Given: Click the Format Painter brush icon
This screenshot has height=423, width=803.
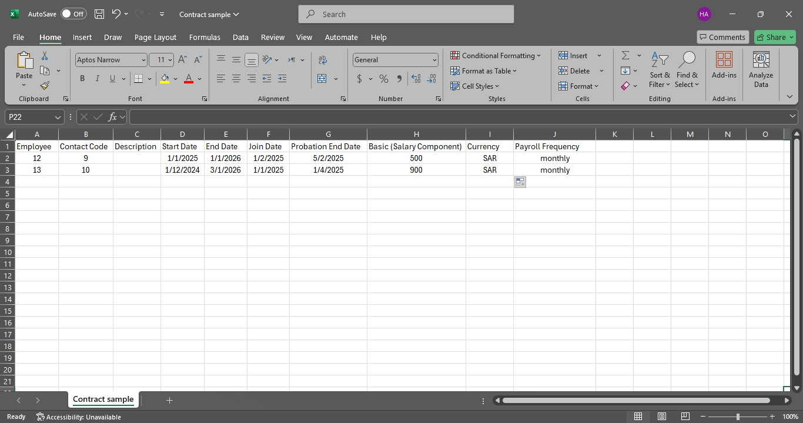Looking at the screenshot, I should coord(45,86).
